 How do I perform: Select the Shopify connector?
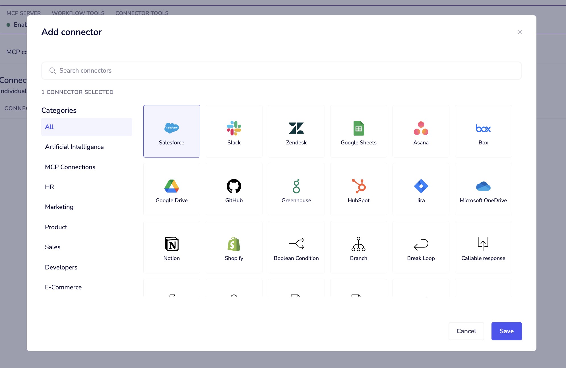(x=234, y=247)
